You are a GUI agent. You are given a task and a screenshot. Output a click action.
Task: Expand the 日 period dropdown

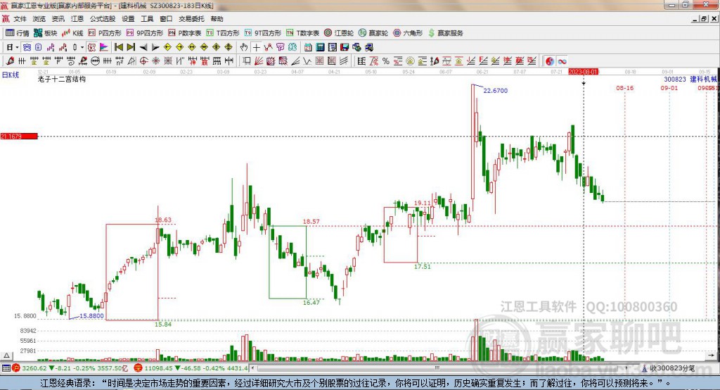[17, 47]
